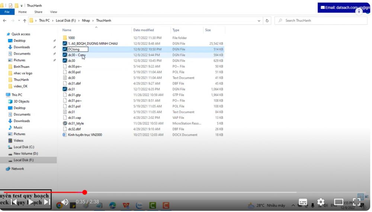Open the 1000 folder
This screenshot has height=212, width=372.
coord(71,38)
